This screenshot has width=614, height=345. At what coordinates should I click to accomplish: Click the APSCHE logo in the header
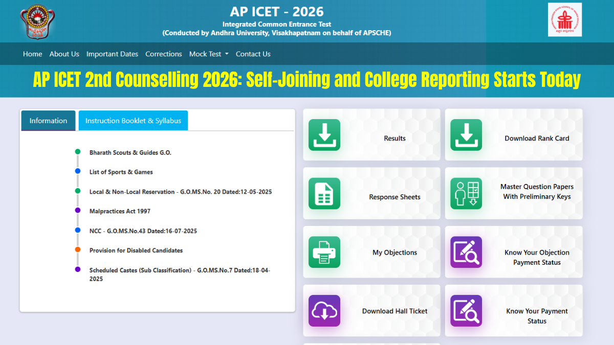(565, 19)
